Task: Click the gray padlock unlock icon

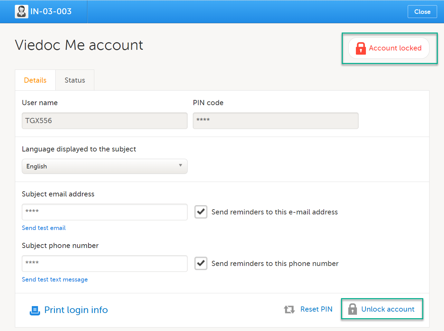Action: [352, 309]
